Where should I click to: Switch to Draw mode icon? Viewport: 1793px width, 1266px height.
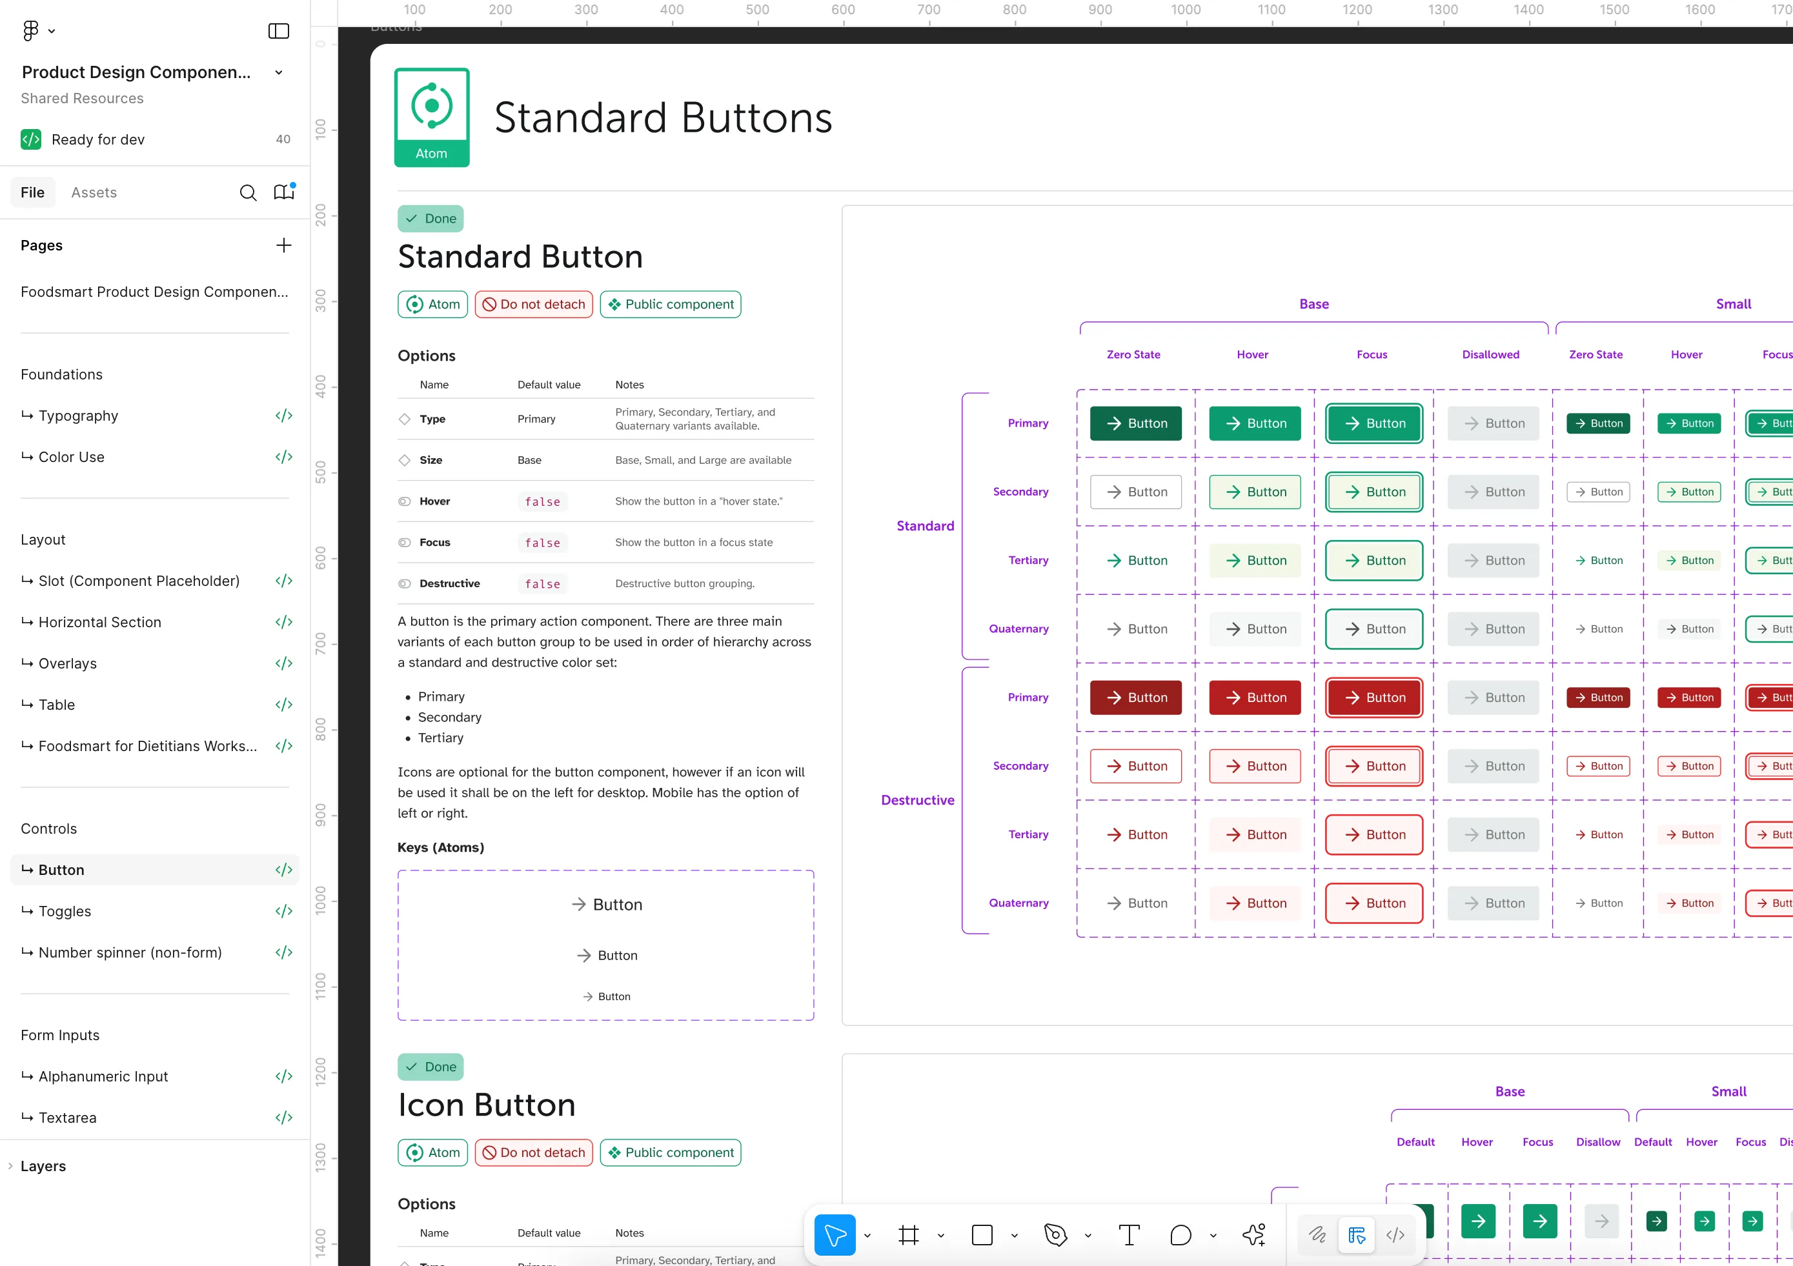1317,1235
